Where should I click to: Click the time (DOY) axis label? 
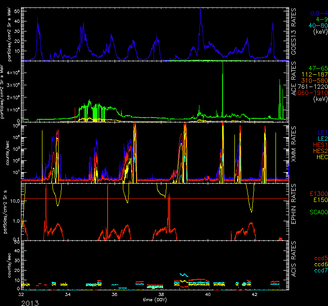tap(154, 300)
